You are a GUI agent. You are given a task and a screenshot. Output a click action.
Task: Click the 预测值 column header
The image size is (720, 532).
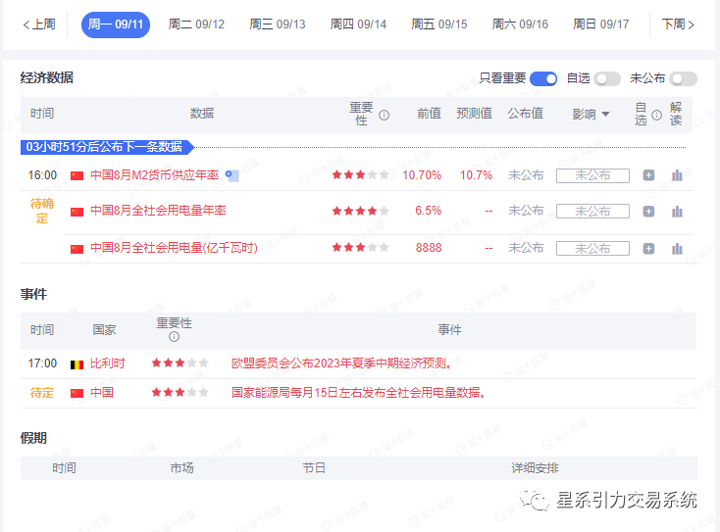[475, 114]
